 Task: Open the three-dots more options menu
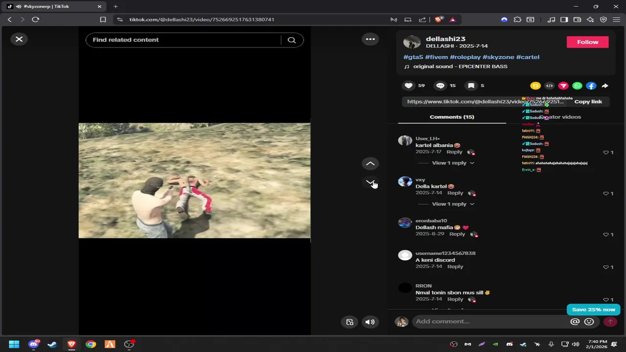click(x=370, y=39)
